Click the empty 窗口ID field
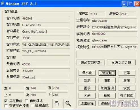140x110 pixels. coord(46,58)
